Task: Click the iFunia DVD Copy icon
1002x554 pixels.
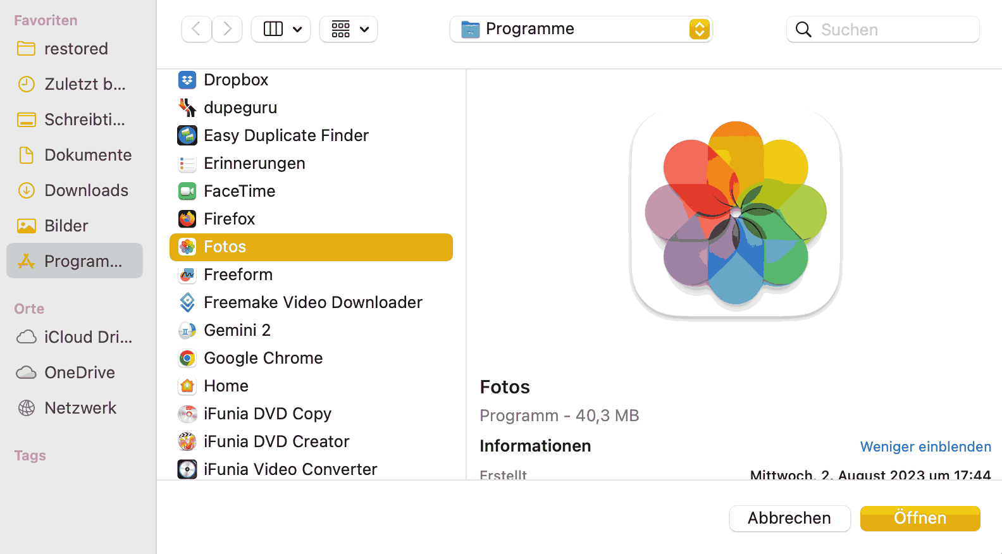Action: click(x=187, y=414)
